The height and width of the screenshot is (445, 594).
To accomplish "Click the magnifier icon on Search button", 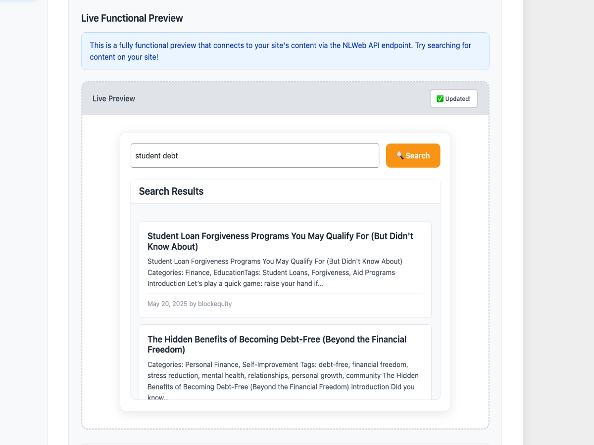I will click(x=400, y=156).
